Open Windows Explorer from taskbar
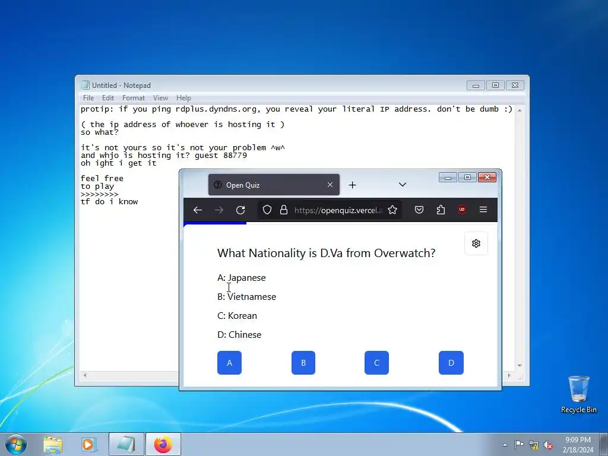This screenshot has height=456, width=608. [x=53, y=445]
